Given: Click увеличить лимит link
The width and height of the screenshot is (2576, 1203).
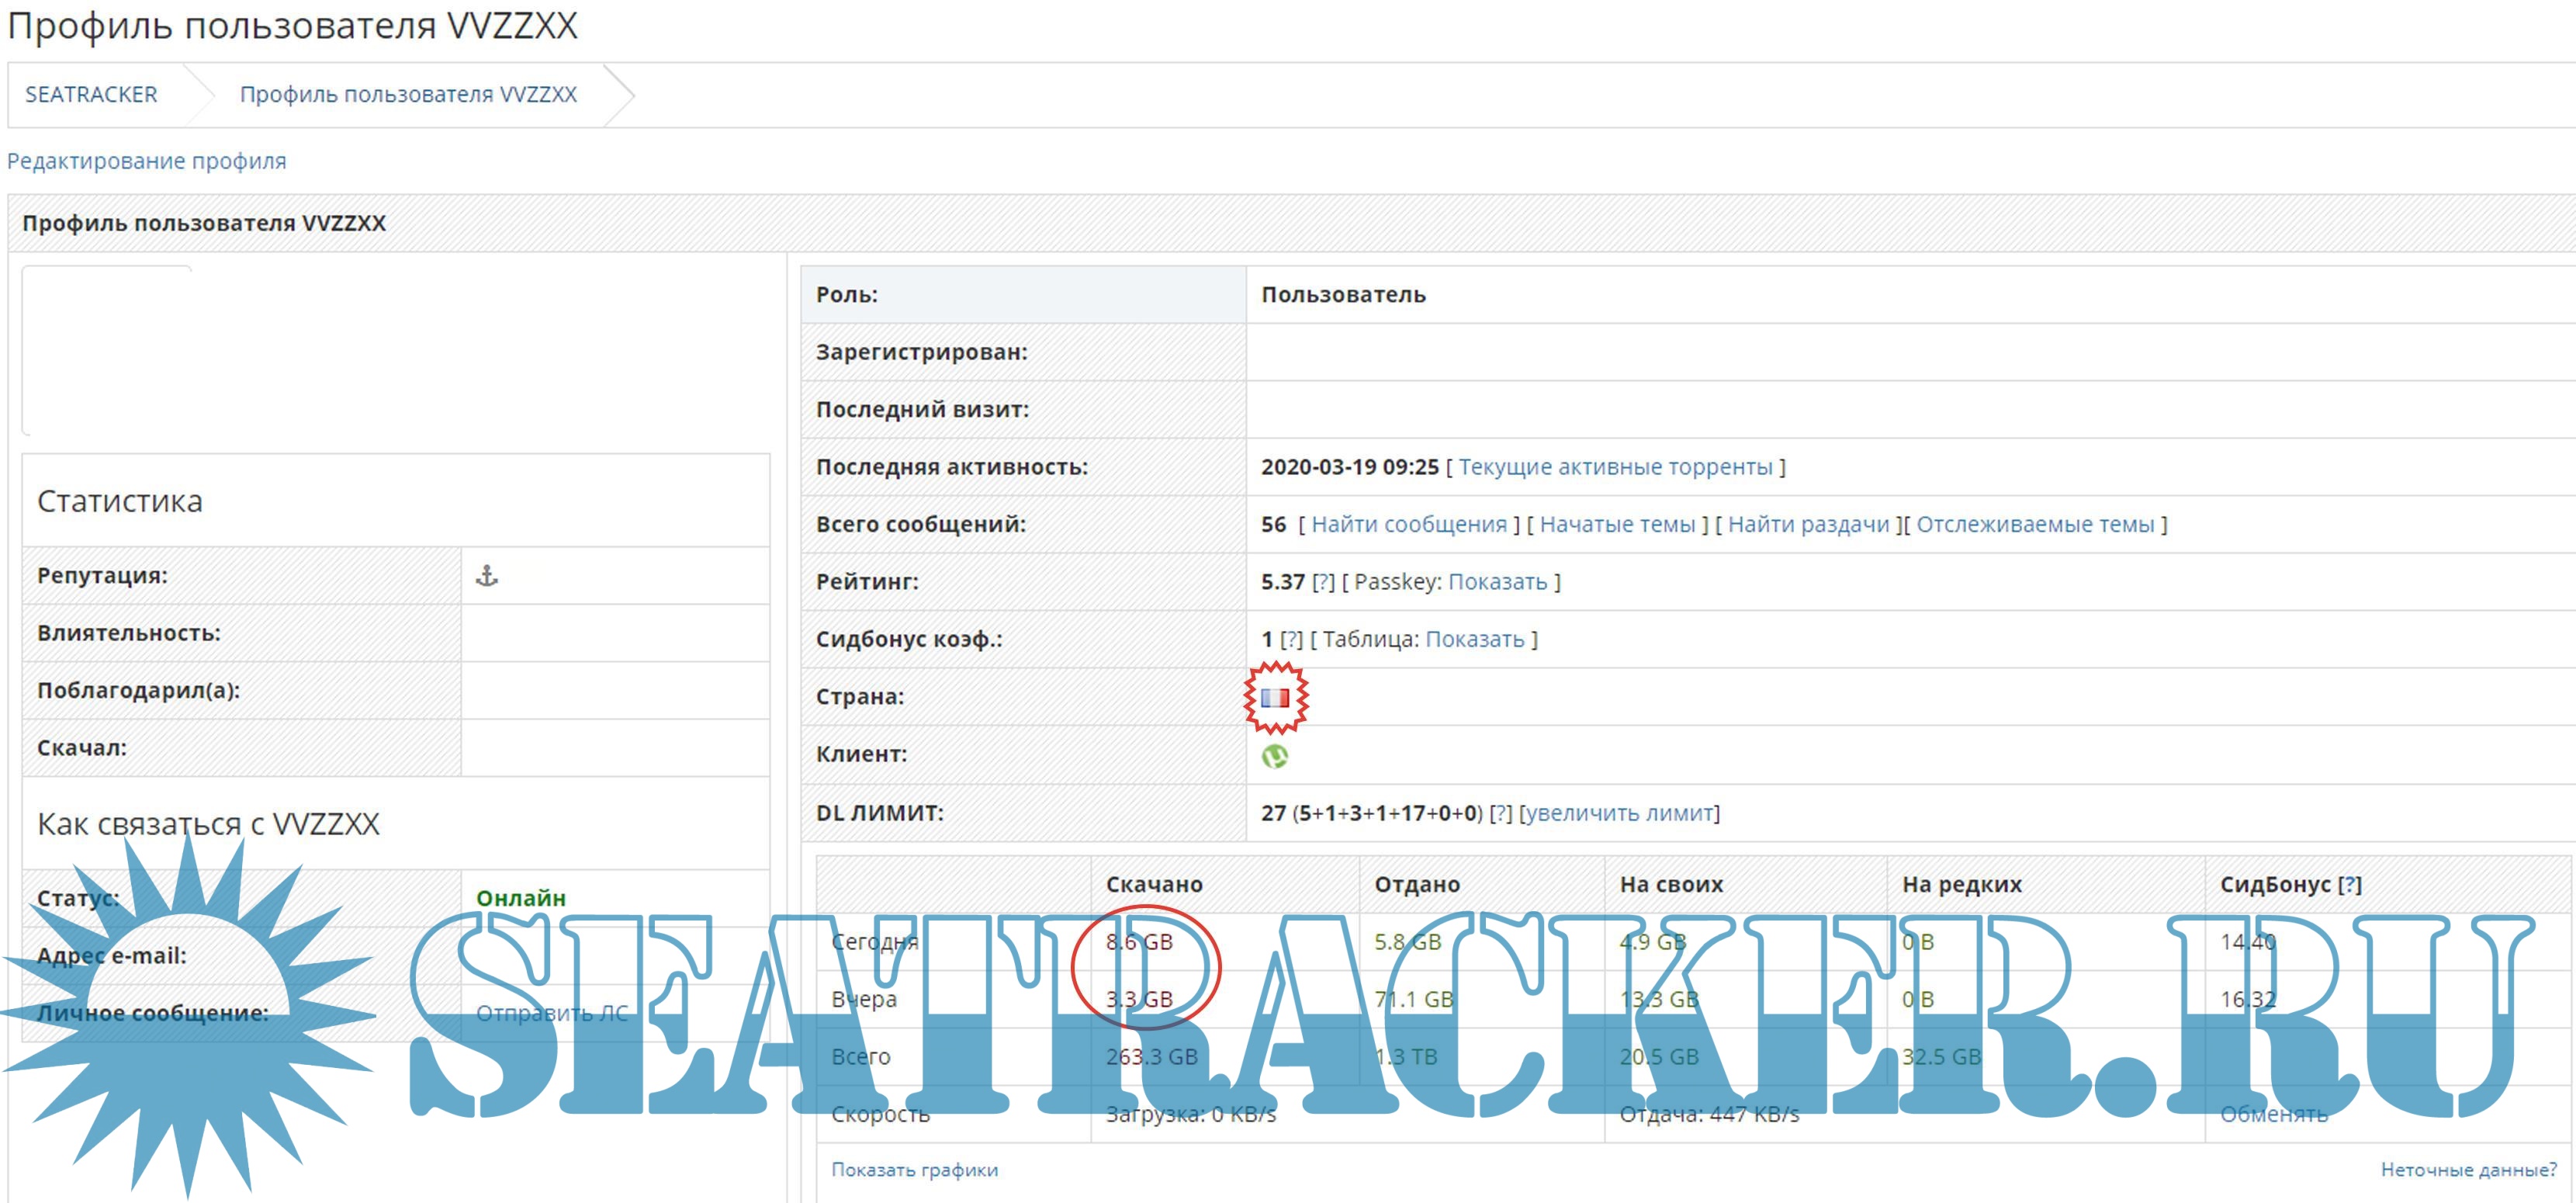Looking at the screenshot, I should (1619, 813).
